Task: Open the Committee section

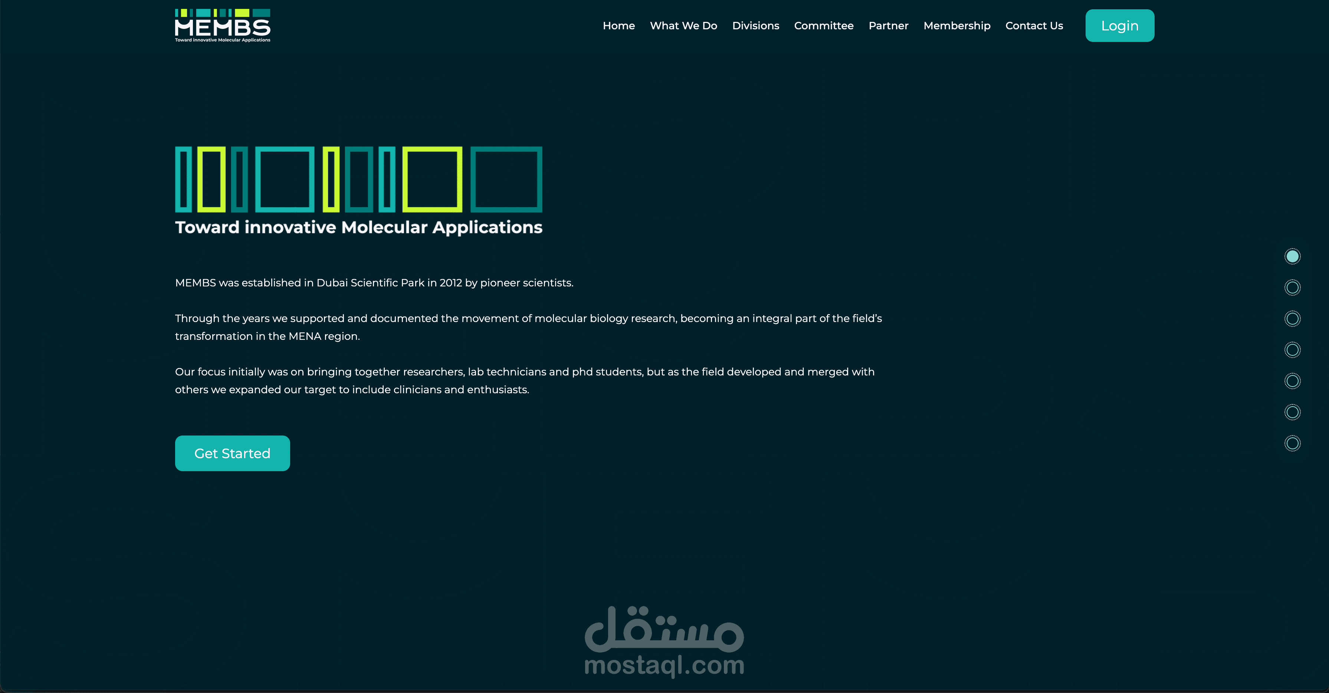Action: (x=824, y=26)
